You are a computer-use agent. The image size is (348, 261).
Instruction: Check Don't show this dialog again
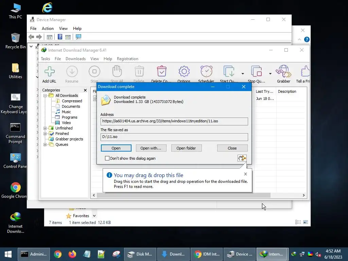107,158
